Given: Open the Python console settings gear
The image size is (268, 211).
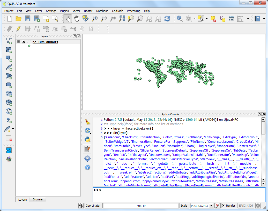Looking at the screenshot, I should [87, 159].
